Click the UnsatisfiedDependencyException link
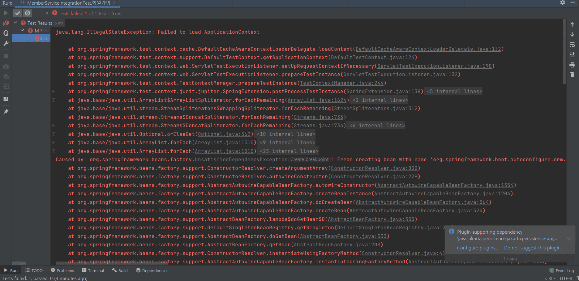 [x=241, y=160]
